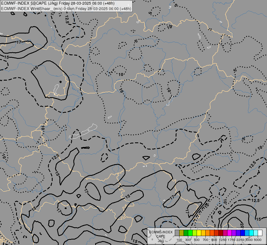
Task: Click the '20' wind shear contour label
Action: pyautogui.click(x=242, y=226)
